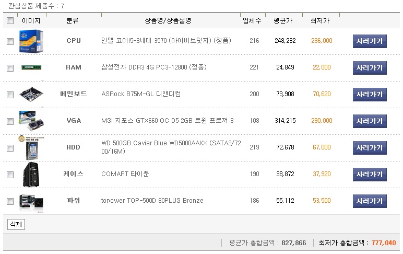Toggle the select-all checkbox in table header
Image resolution: width=403 pixels, height=254 pixels.
[x=10, y=21]
